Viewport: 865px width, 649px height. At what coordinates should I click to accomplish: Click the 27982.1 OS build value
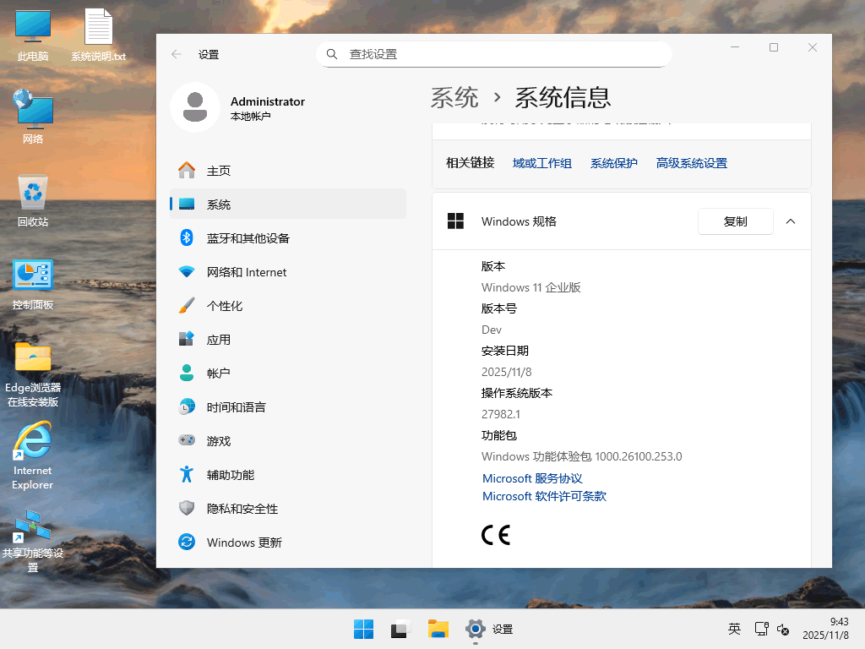click(500, 414)
